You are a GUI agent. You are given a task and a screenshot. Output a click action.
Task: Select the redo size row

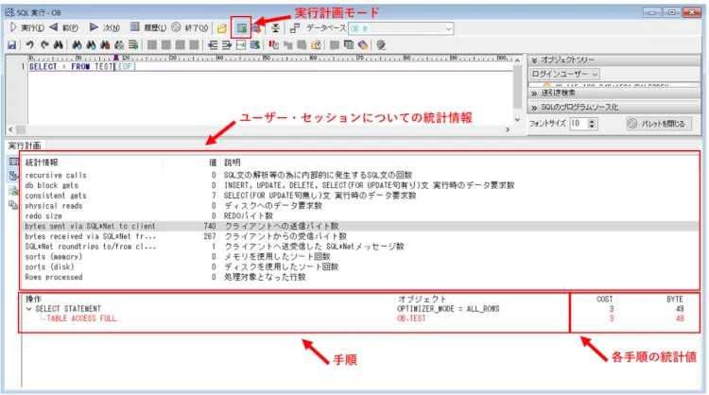click(x=360, y=216)
